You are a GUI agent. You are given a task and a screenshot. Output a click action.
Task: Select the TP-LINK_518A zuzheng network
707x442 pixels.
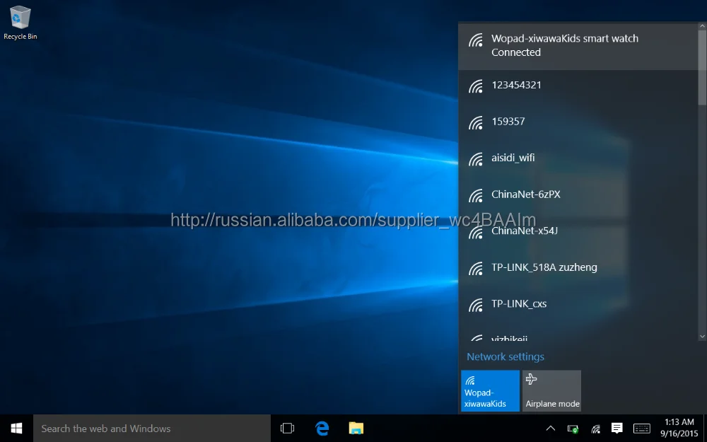click(x=578, y=268)
